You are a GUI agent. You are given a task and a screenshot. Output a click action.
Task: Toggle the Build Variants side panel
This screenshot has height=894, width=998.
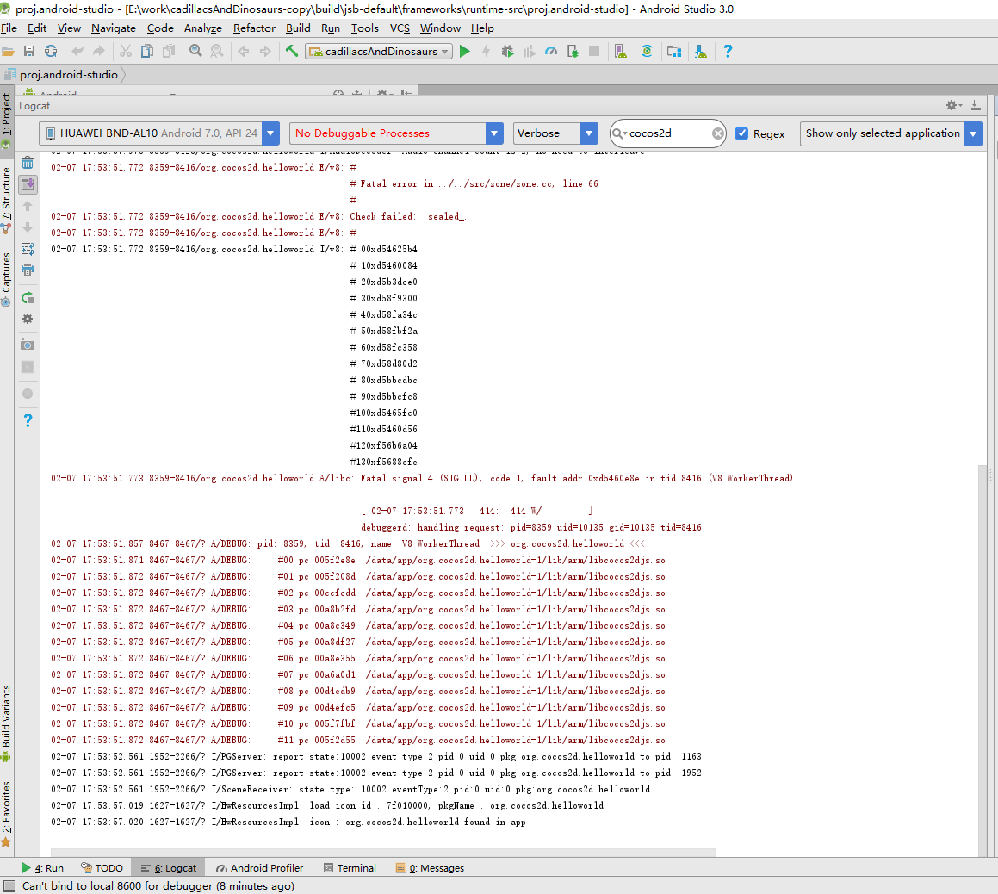(x=6, y=723)
